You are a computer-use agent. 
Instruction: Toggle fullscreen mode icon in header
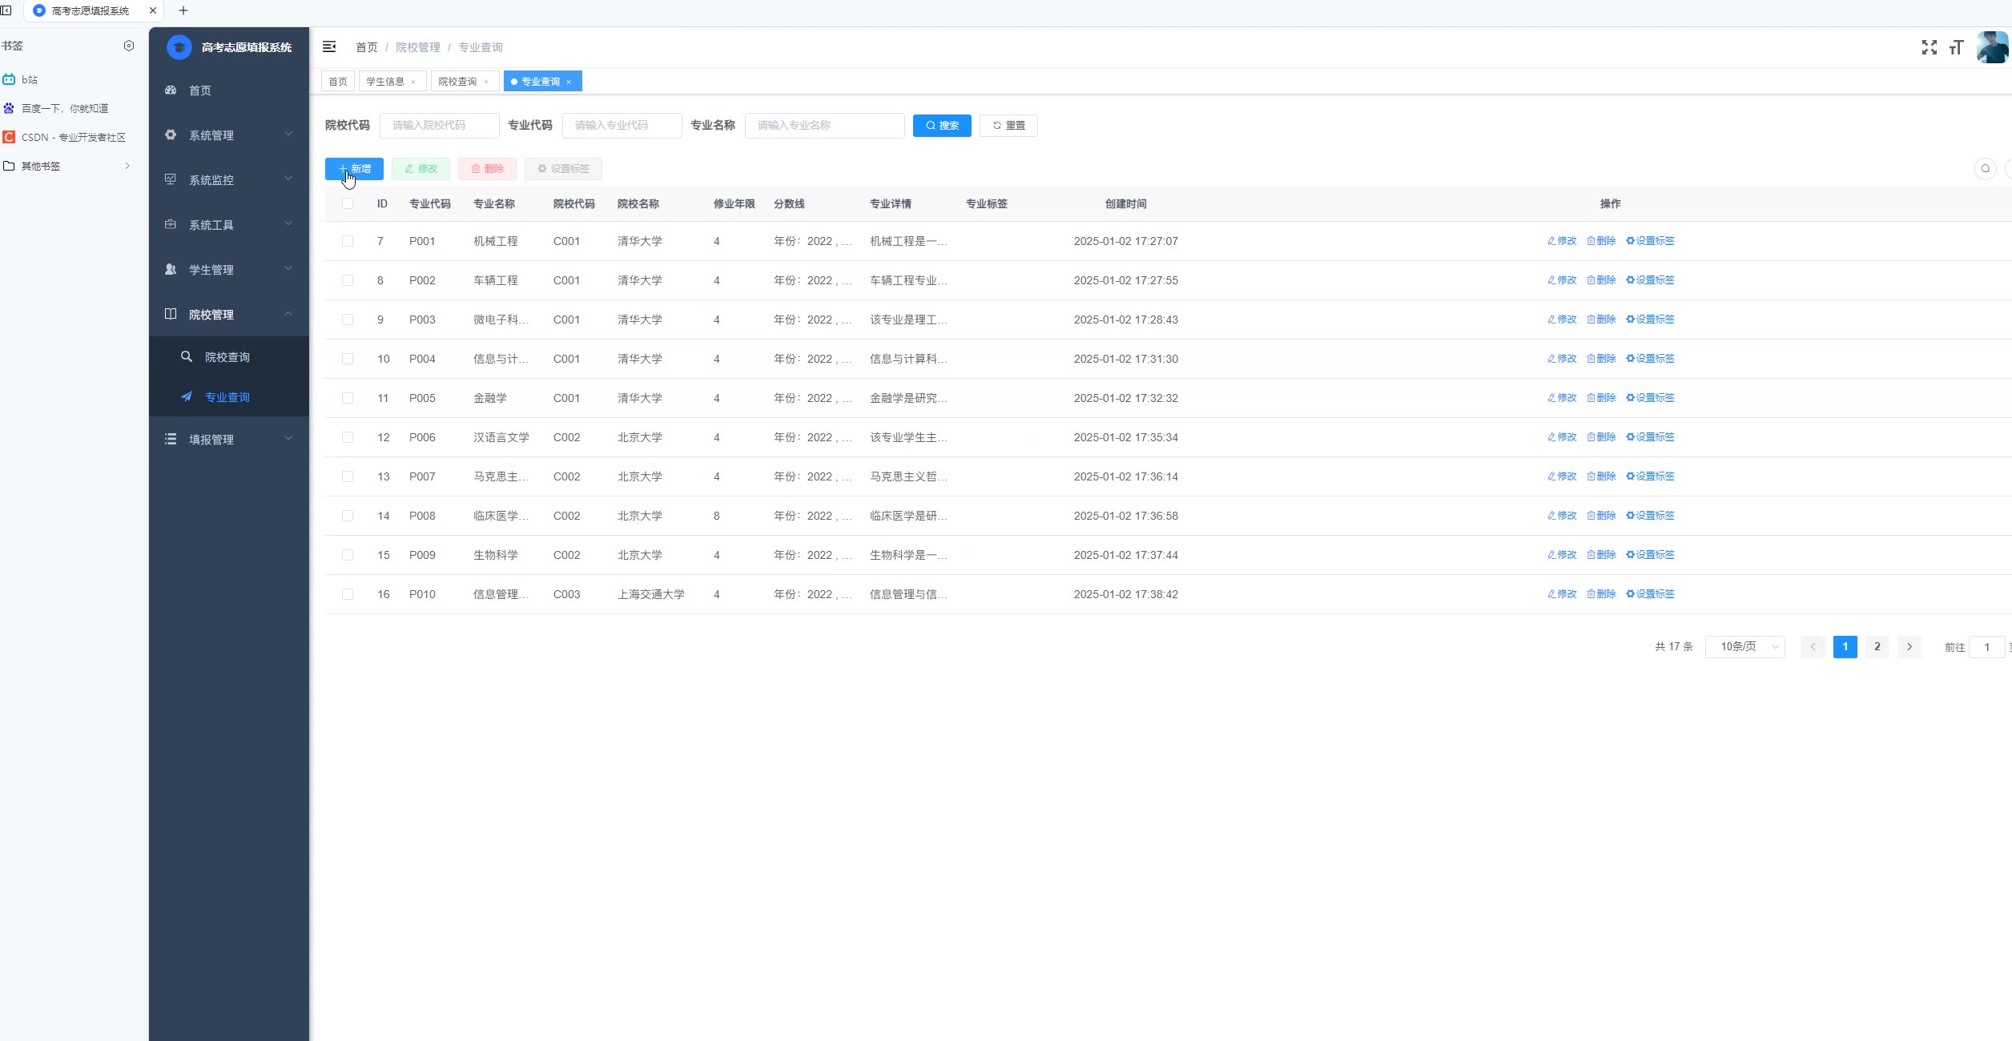[1929, 47]
